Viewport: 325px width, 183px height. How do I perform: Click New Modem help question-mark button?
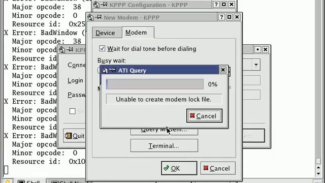tap(221, 17)
